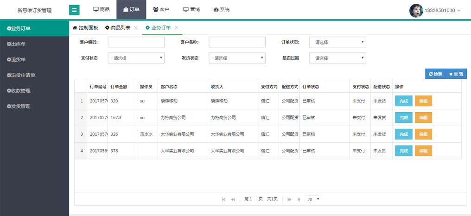Go to first page arrow in pager
The width and height of the screenshot is (471, 216).
224,199
